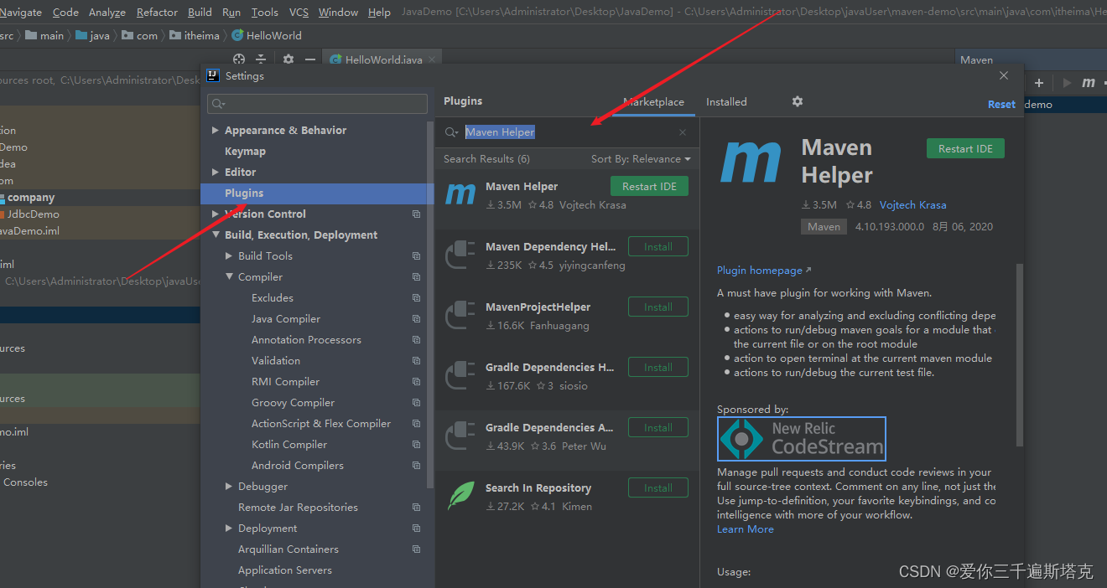
Task: Expand the Debugger tree node
Action: click(228, 486)
